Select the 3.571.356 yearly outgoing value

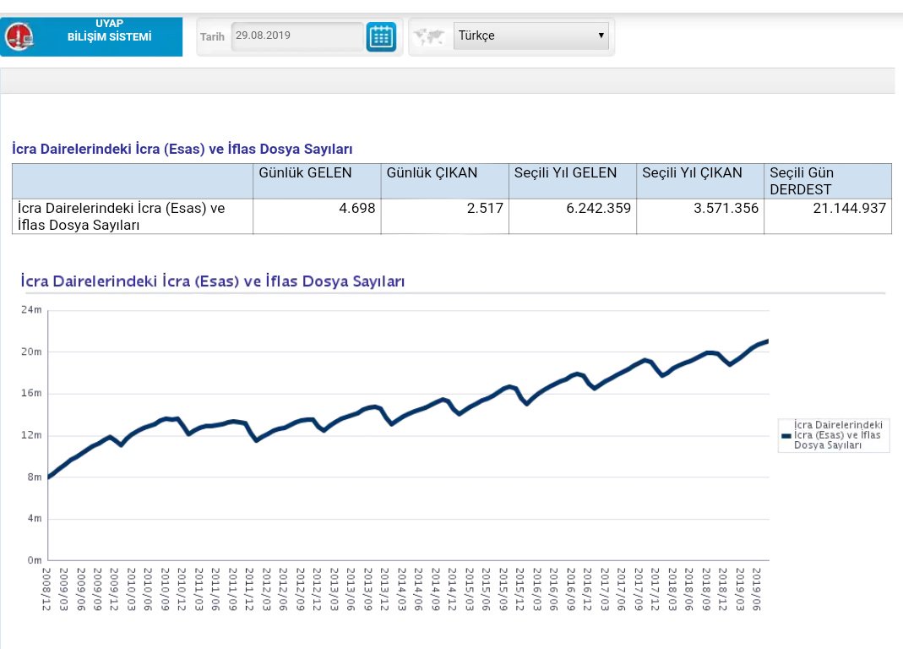click(726, 208)
